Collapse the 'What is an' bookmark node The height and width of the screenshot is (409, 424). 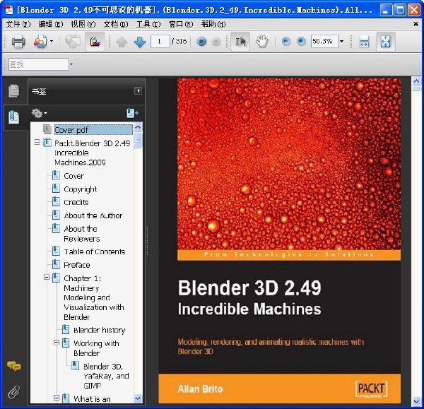click(57, 398)
